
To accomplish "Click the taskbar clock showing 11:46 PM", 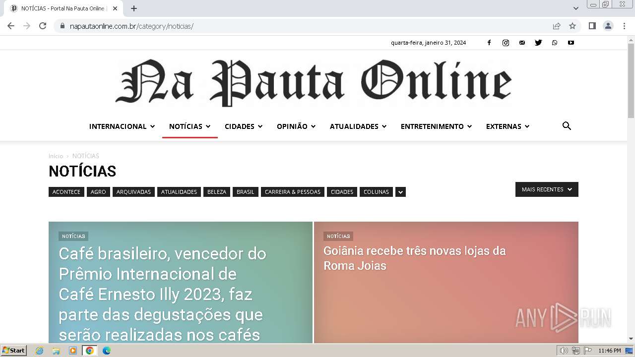I will coord(610,351).
